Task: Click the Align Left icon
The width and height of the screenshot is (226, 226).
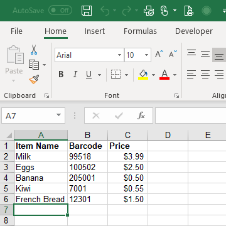Action: pos(191,74)
